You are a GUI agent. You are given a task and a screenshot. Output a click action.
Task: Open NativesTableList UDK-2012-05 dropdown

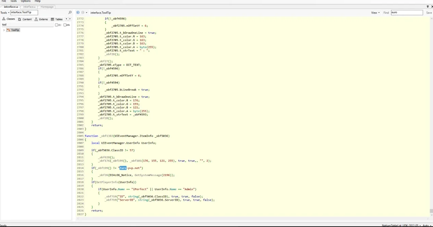401,226
